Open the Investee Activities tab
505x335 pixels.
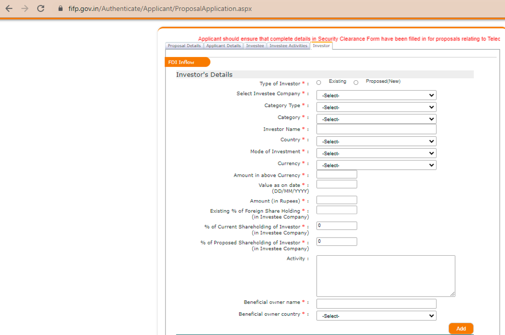pos(288,46)
